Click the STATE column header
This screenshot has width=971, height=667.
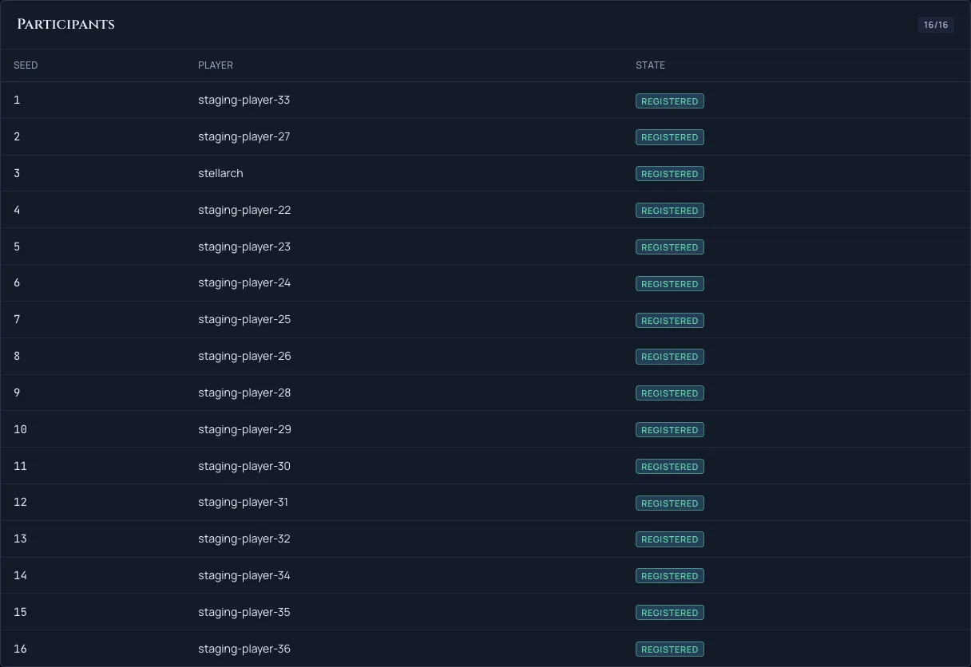point(650,65)
